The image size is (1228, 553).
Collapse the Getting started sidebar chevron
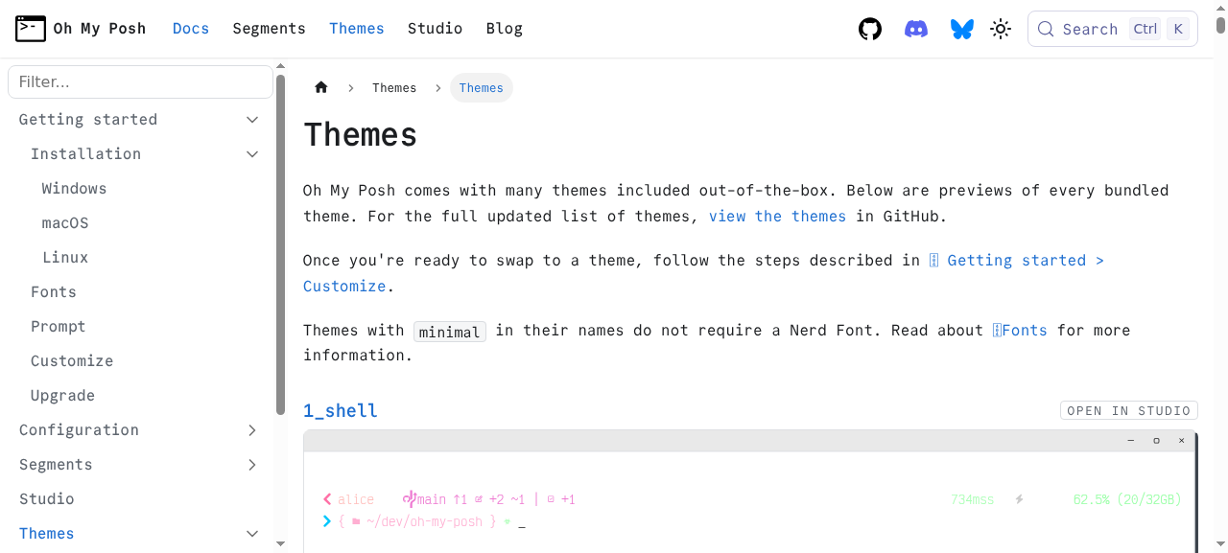(252, 120)
